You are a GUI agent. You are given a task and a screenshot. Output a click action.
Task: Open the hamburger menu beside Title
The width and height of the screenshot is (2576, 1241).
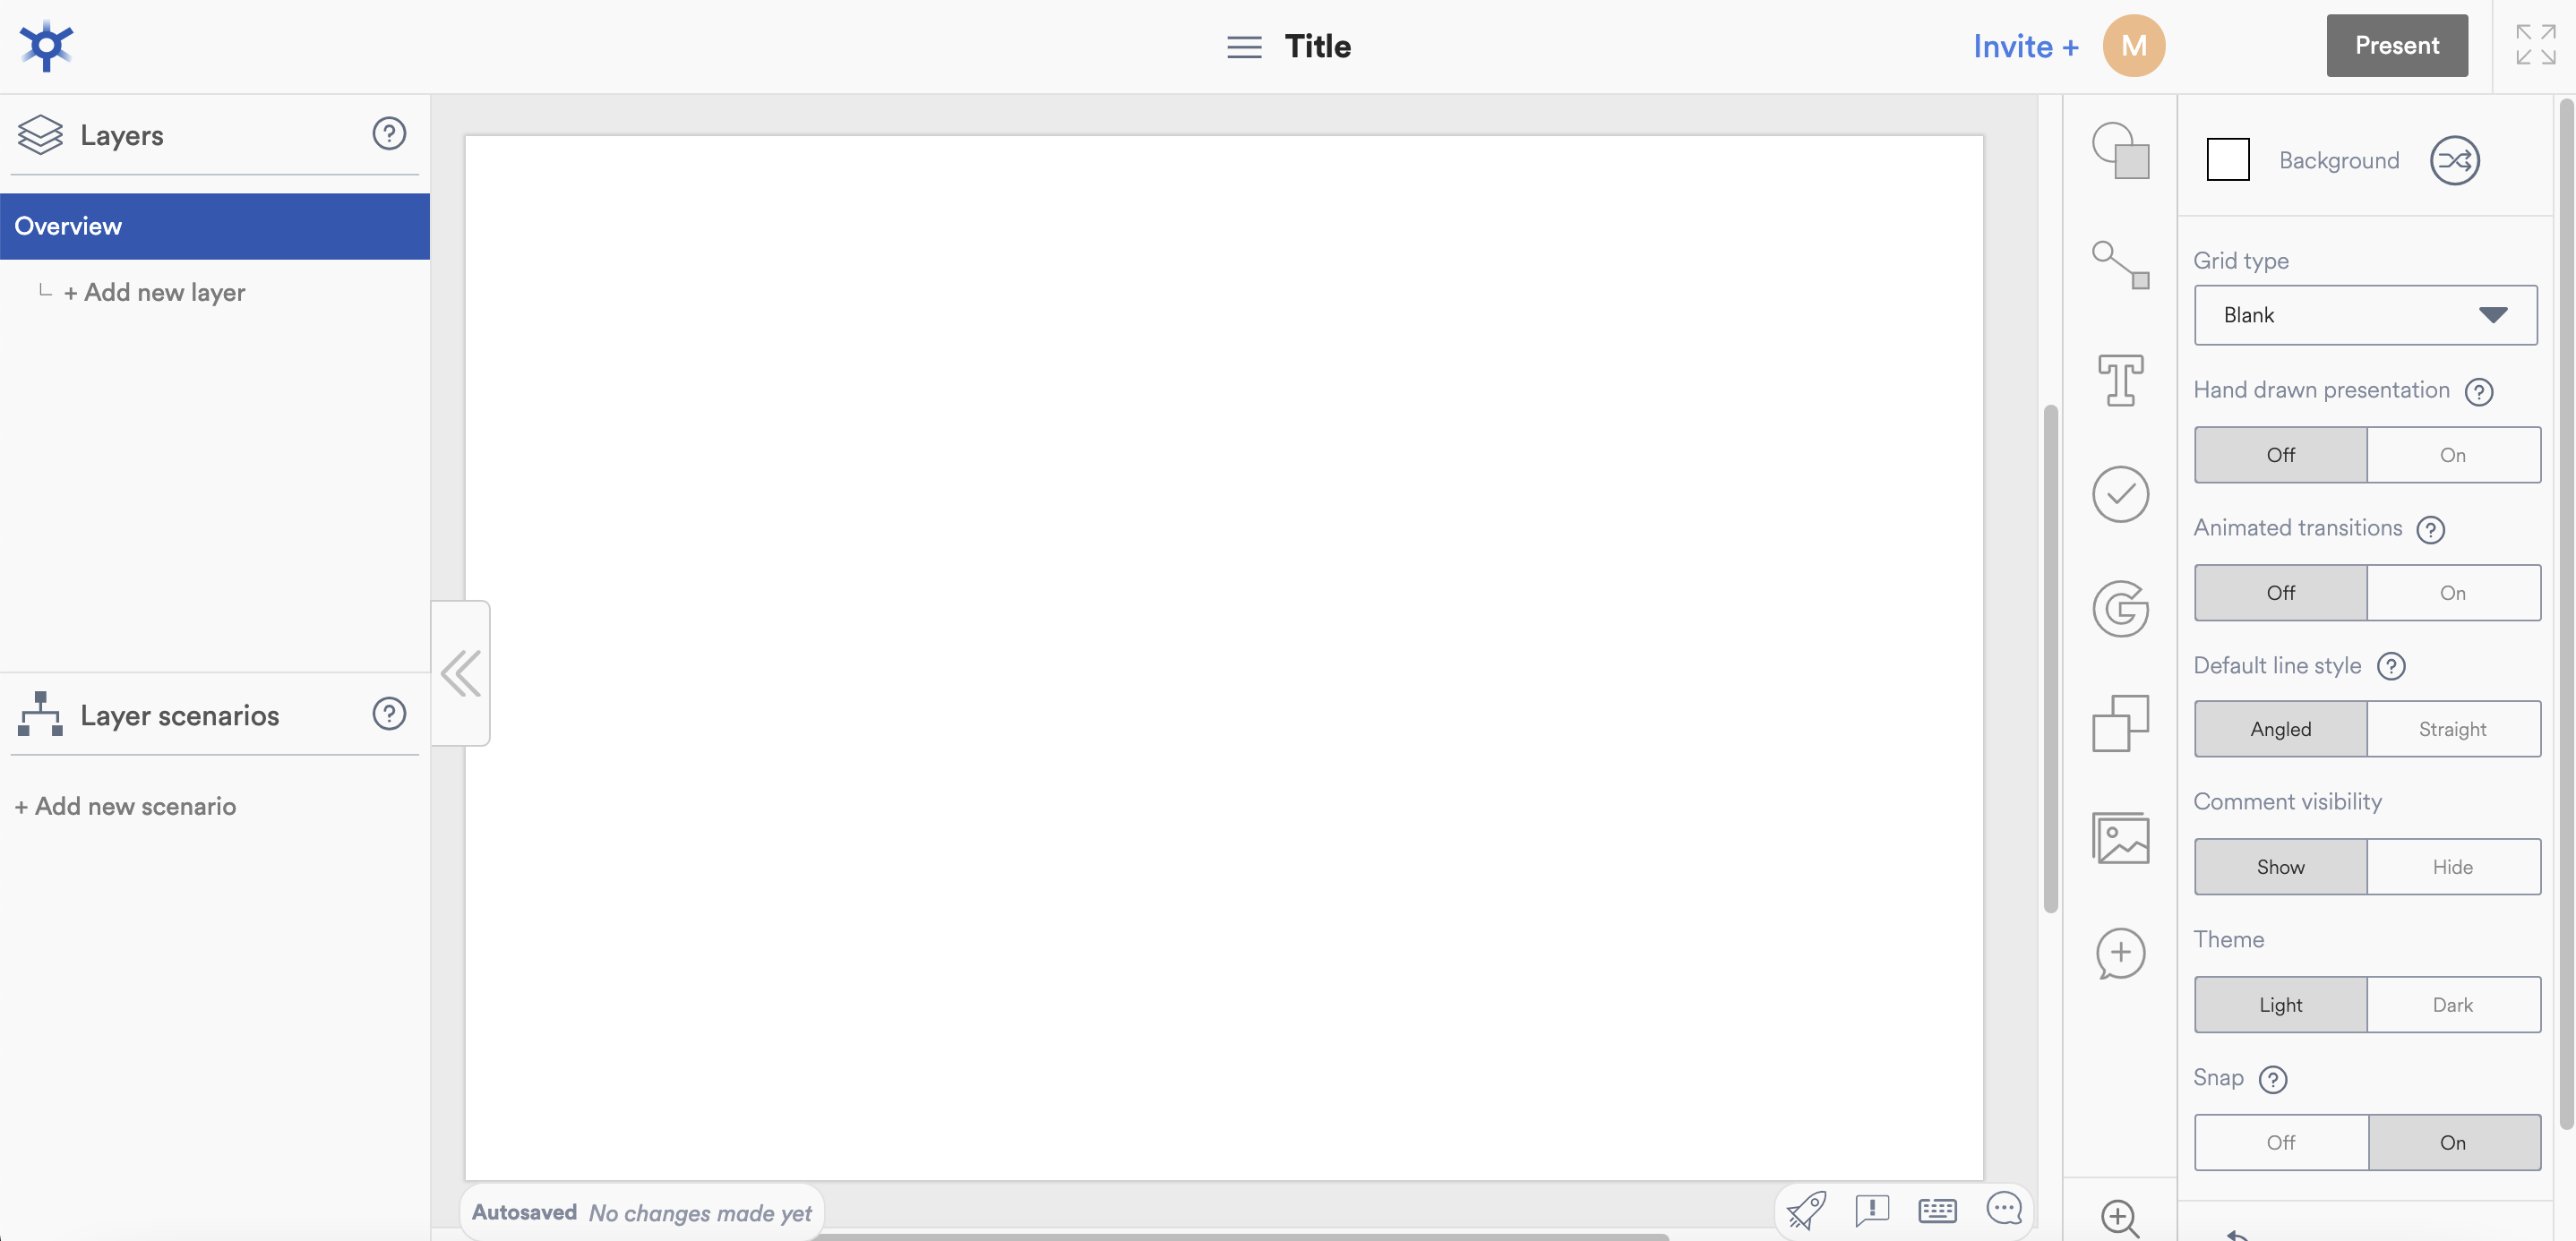pos(1244,47)
